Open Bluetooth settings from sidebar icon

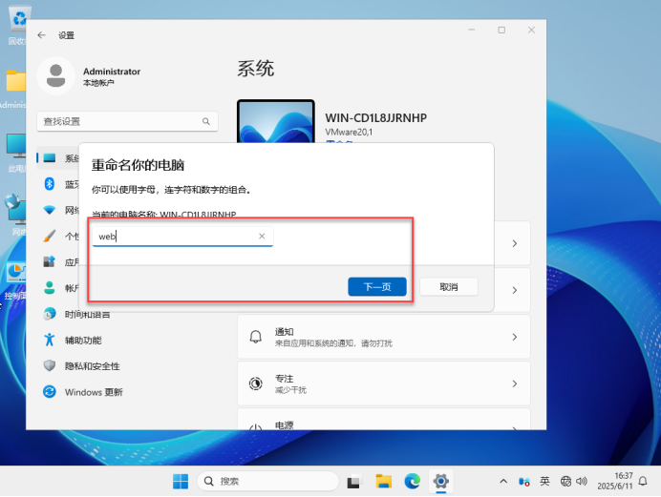[x=50, y=184]
